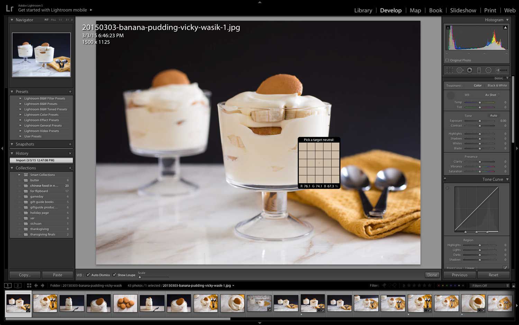
Task: Open the Slideshow module
Action: [x=463, y=10]
